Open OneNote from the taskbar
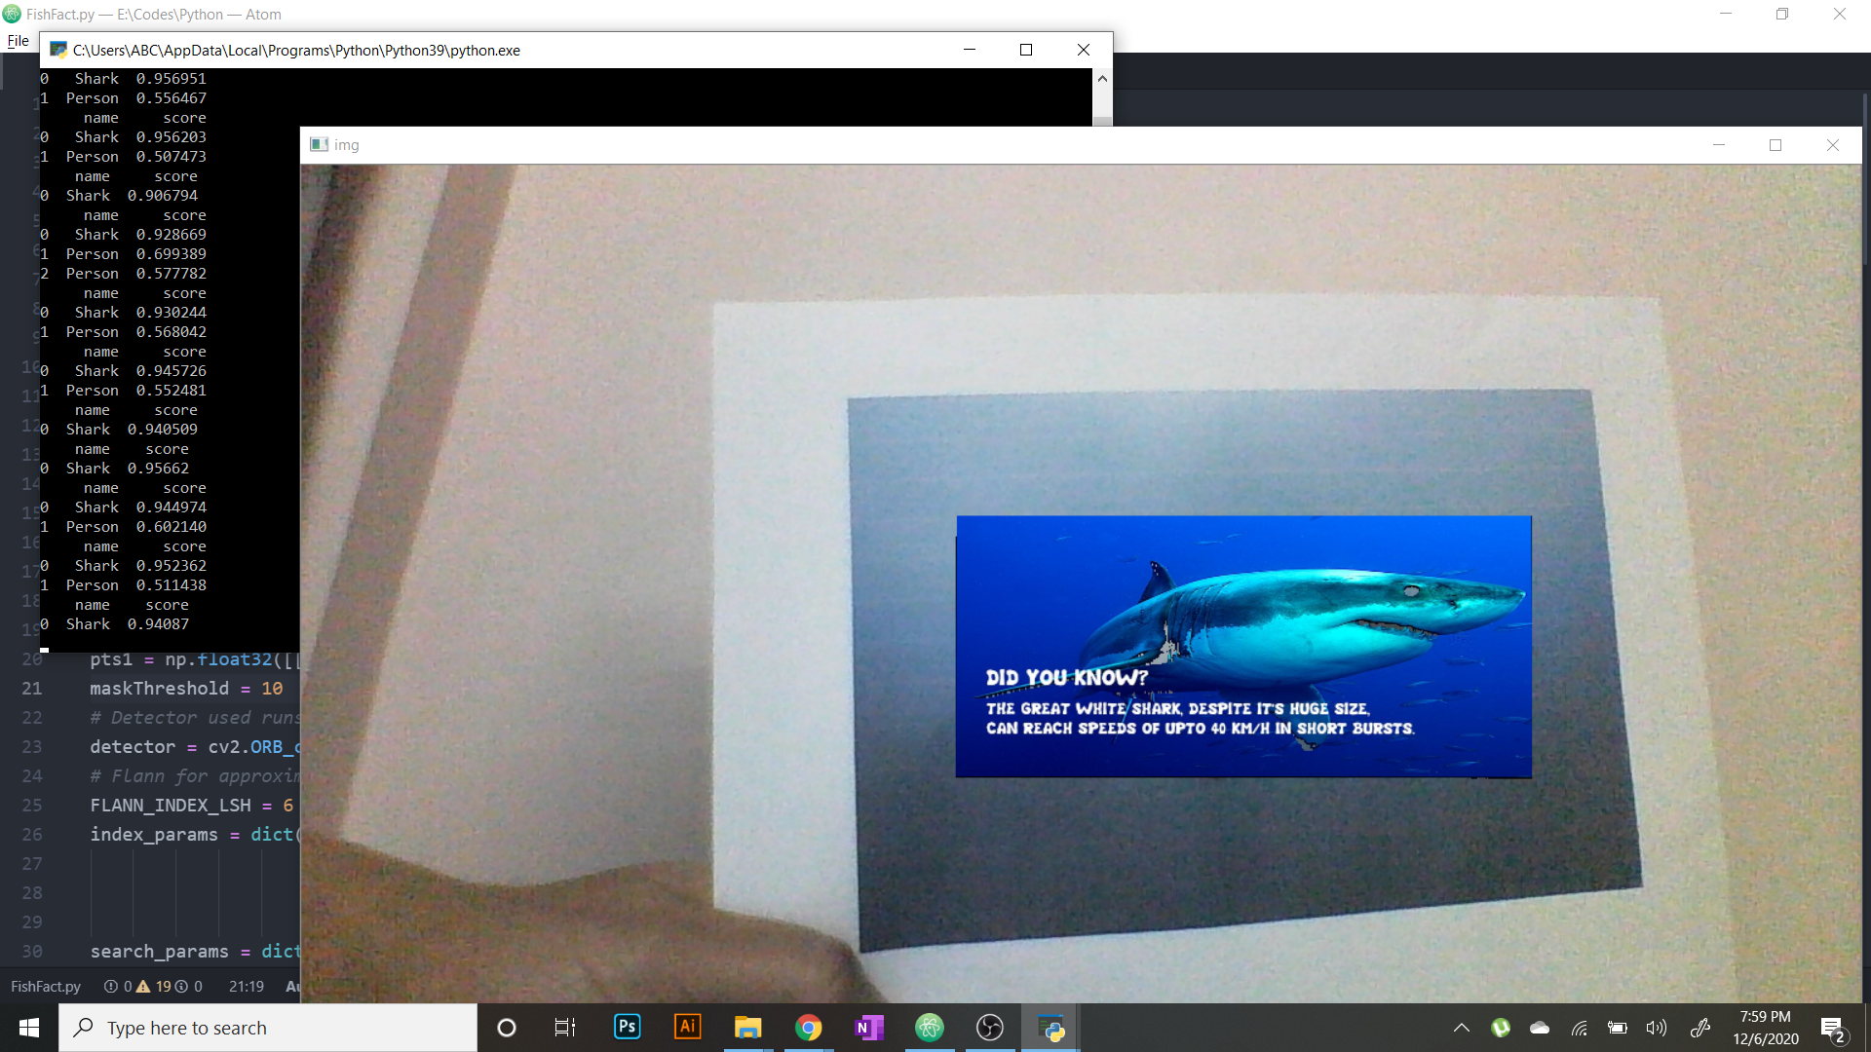The width and height of the screenshot is (1871, 1052). point(868,1028)
